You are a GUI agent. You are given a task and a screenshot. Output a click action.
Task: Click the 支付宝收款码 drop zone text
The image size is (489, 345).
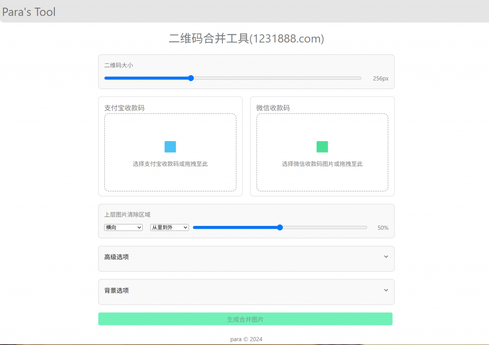[170, 164]
